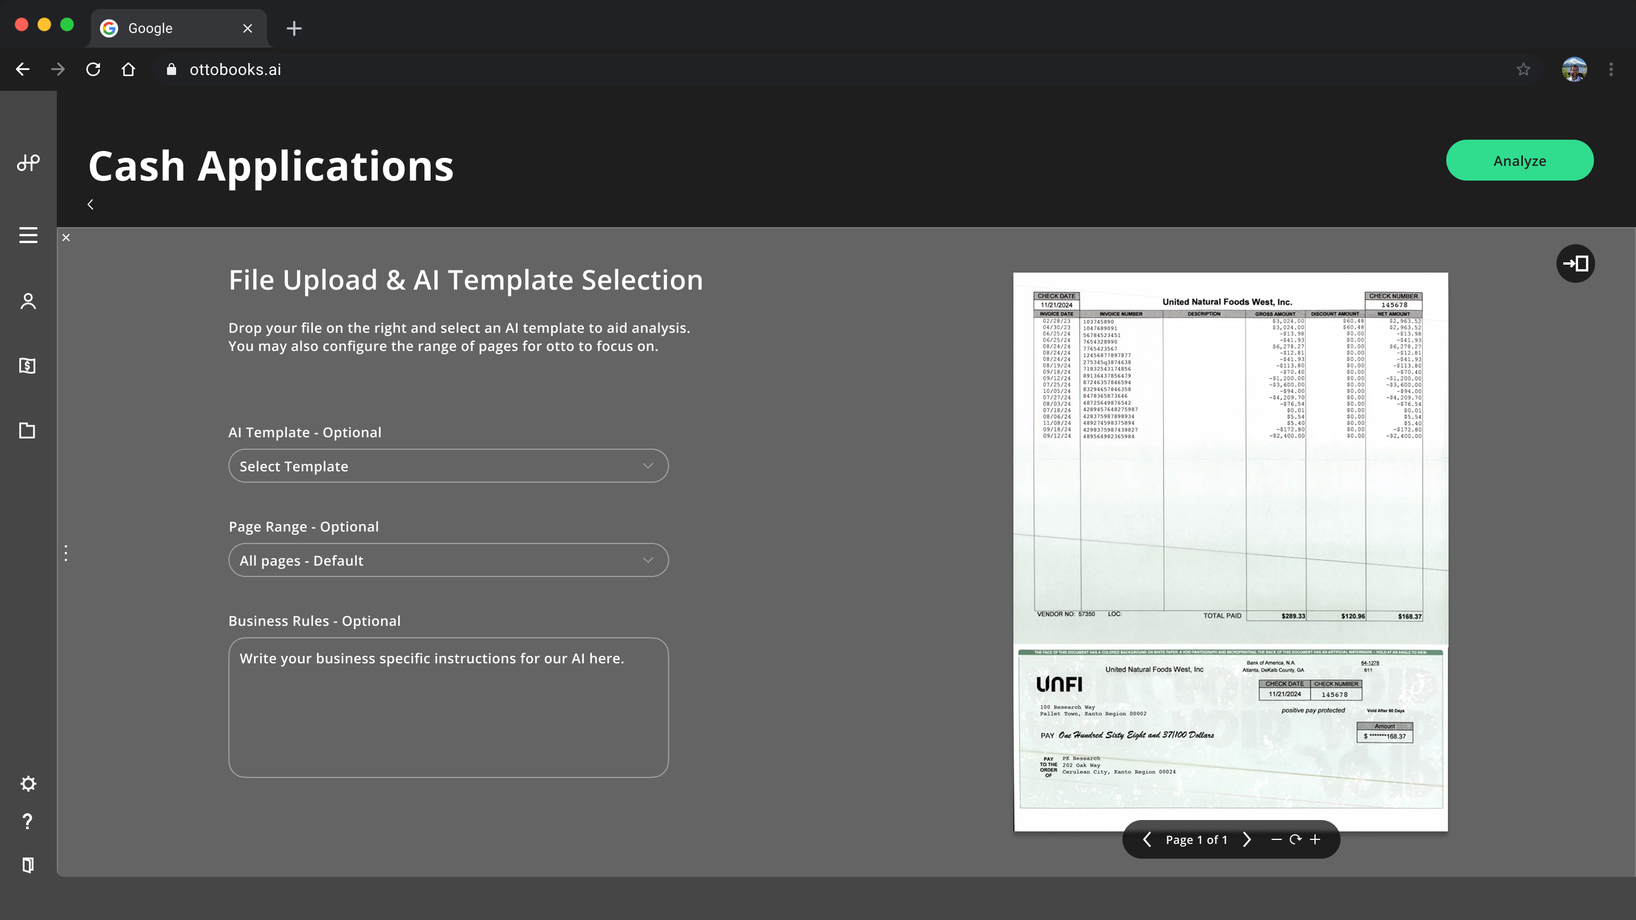Open the Page Range dropdown
Image resolution: width=1636 pixels, height=920 pixels.
(448, 560)
